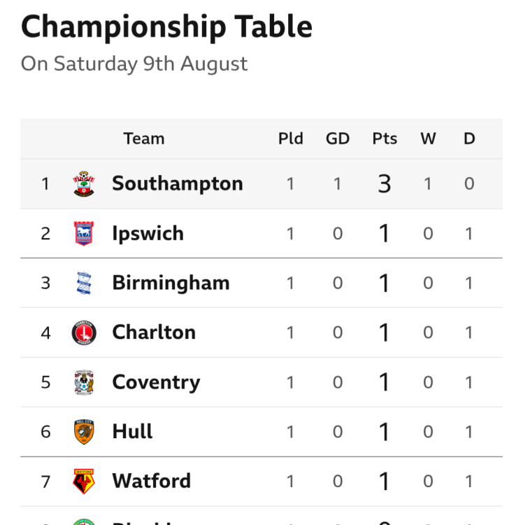523x525 pixels.
Task: Click the Pts column header
Action: point(385,139)
